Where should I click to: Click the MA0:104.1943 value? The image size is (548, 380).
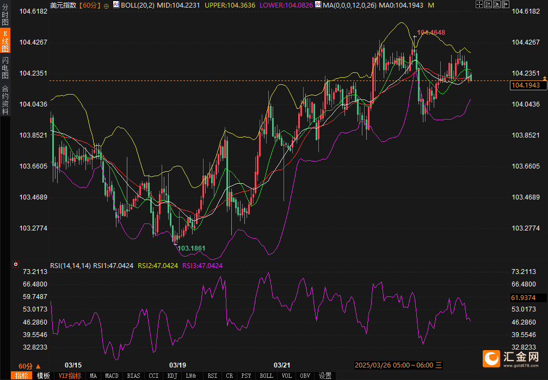point(401,5)
